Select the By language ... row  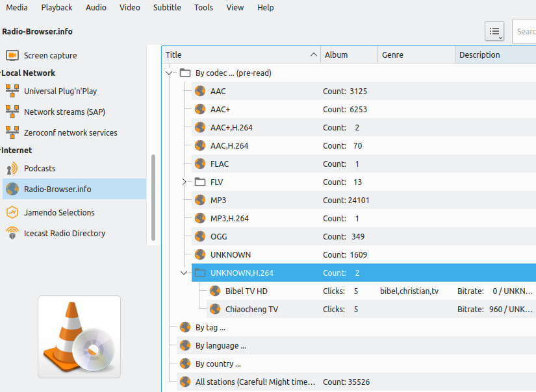tap(356, 345)
